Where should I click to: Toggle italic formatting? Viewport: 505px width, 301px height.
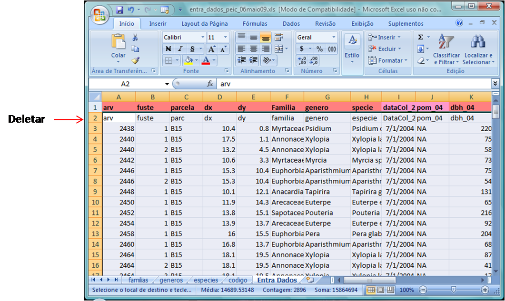(x=180, y=49)
